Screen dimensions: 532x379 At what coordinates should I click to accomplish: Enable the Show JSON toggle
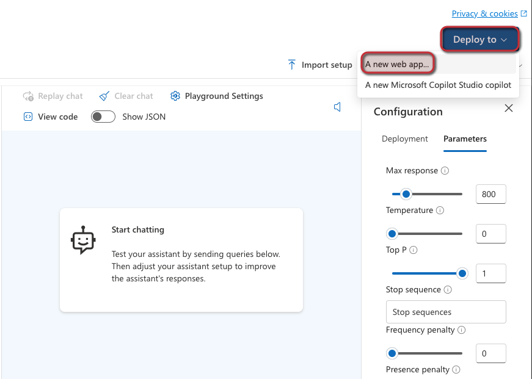click(x=103, y=117)
